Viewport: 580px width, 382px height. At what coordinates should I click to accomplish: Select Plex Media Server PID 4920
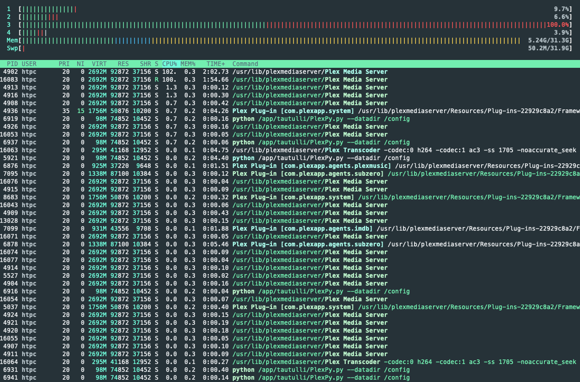click(x=290, y=330)
